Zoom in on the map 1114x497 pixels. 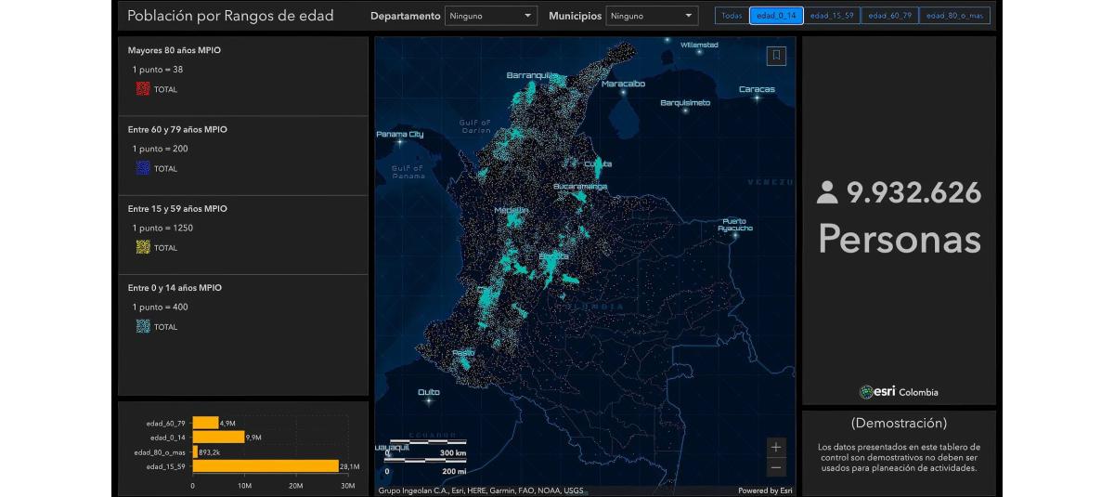click(776, 447)
